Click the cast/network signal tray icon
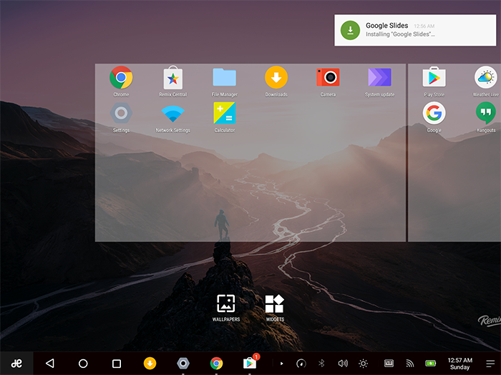Viewport: 501px width, 375px height. [409, 363]
